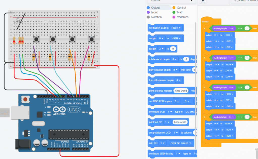Click 'hello world' field in print to LCD
Viewport: 258px width, 159px height.
click(180, 122)
